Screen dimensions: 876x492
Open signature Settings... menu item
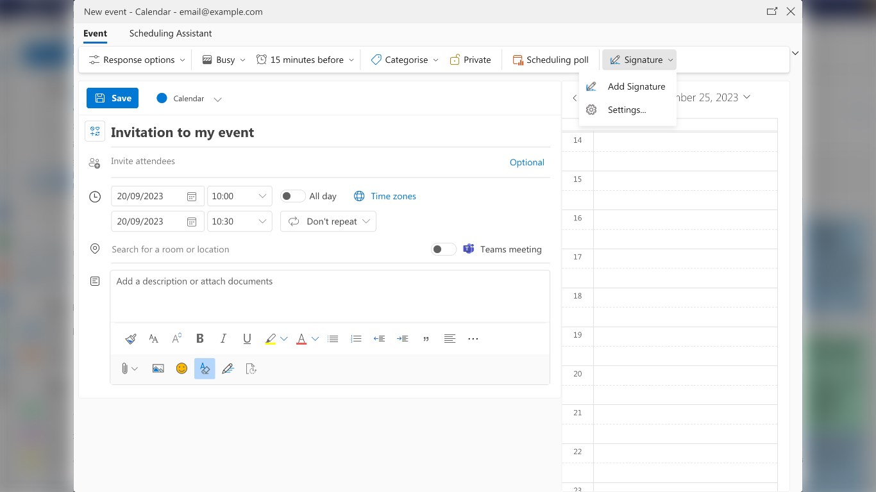(x=627, y=110)
